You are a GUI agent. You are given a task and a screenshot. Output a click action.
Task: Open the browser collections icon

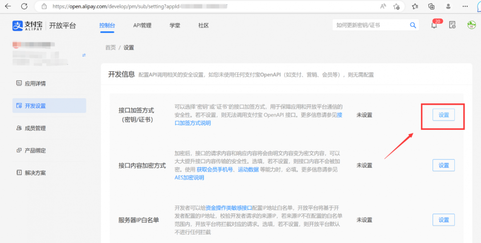432,6
